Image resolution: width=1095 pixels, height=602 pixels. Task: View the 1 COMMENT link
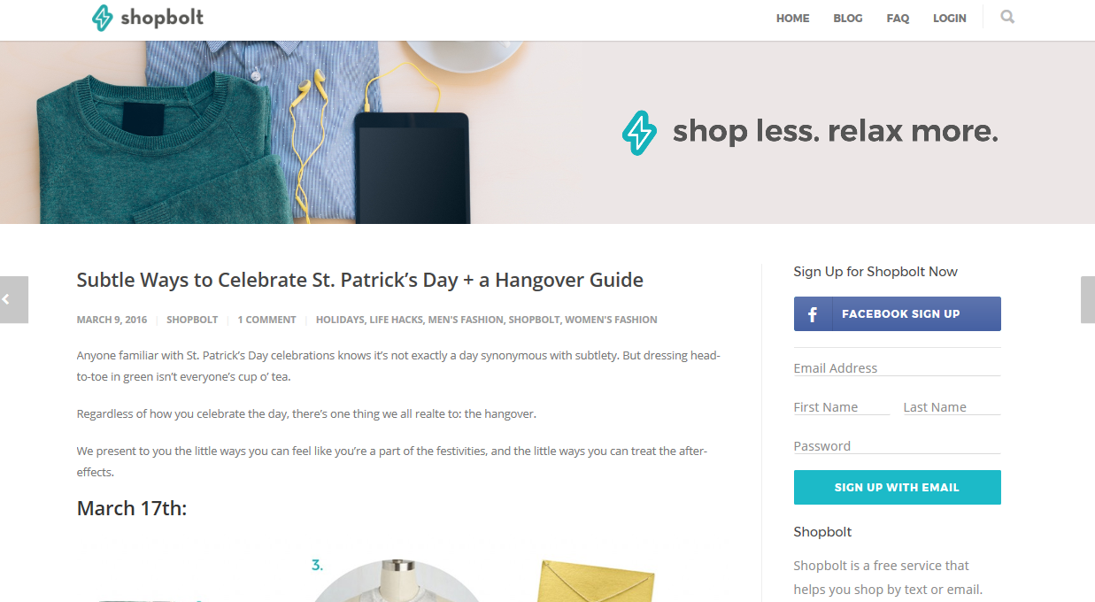266,320
